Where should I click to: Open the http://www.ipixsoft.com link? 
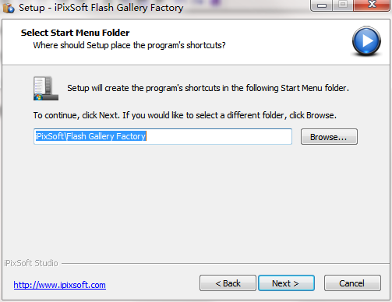click(x=59, y=285)
